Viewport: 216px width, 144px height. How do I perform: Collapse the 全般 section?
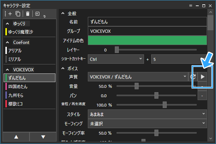point(63,13)
